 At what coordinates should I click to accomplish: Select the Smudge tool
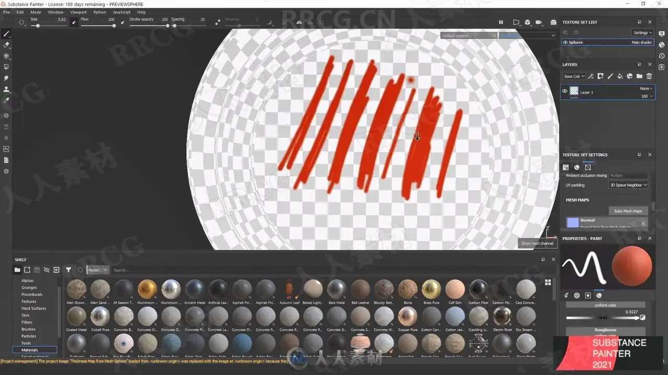click(6, 78)
